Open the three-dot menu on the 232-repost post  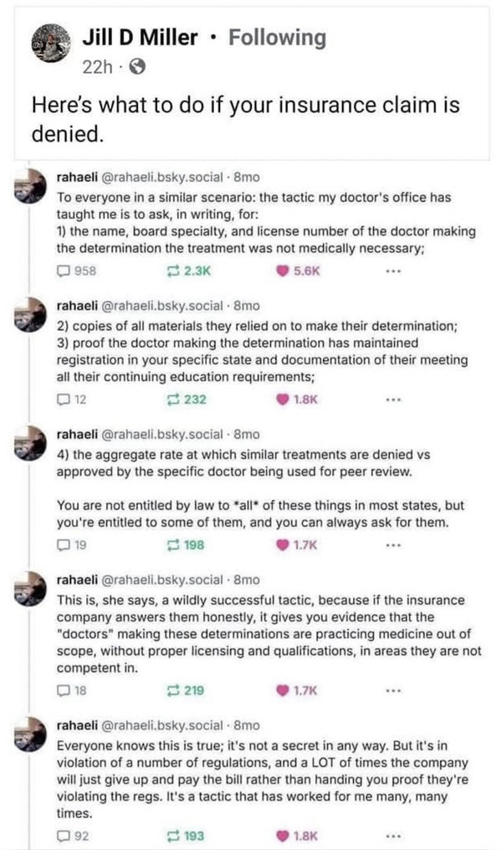coord(393,399)
